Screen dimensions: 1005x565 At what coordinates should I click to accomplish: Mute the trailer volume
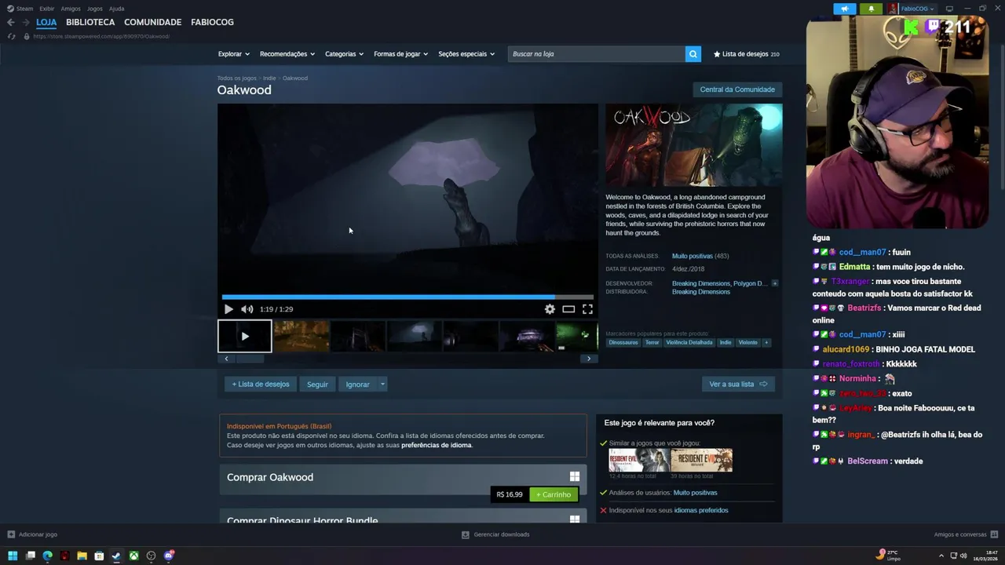247,309
